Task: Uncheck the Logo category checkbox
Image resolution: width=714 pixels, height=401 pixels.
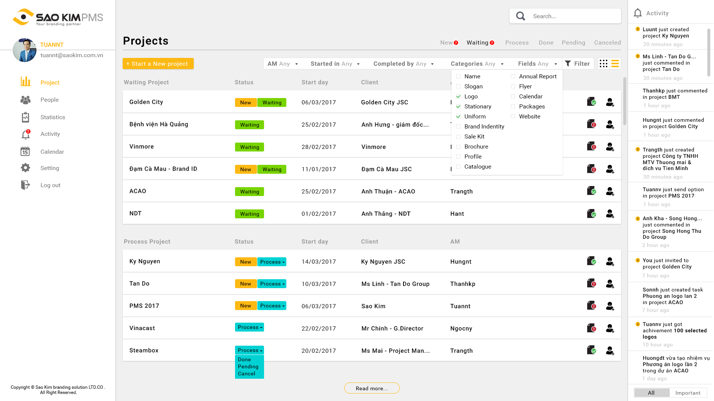Action: [x=458, y=96]
